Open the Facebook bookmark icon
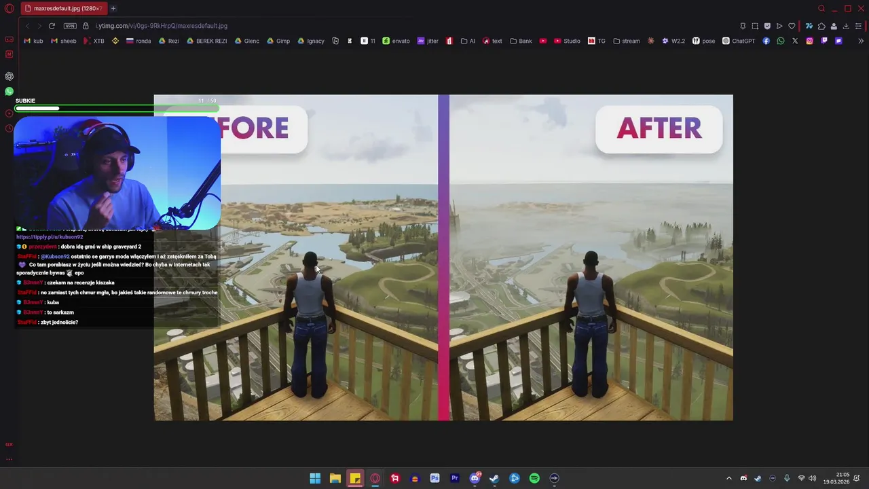 pos(766,41)
